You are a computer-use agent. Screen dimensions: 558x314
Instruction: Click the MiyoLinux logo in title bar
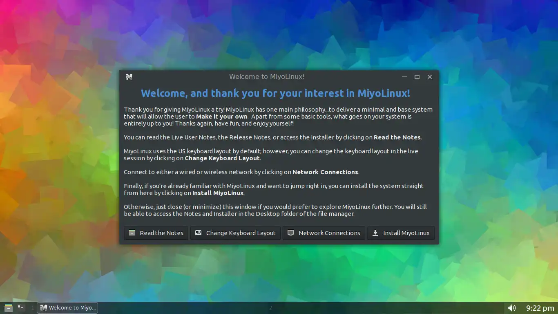click(129, 77)
